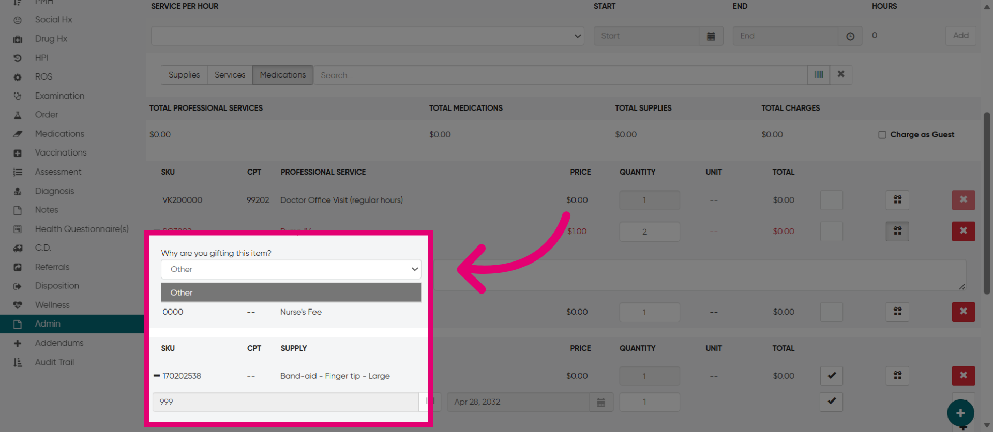This screenshot has height=432, width=993.
Task: Toggle the Charge as Guest checkbox
Action: [x=882, y=135]
